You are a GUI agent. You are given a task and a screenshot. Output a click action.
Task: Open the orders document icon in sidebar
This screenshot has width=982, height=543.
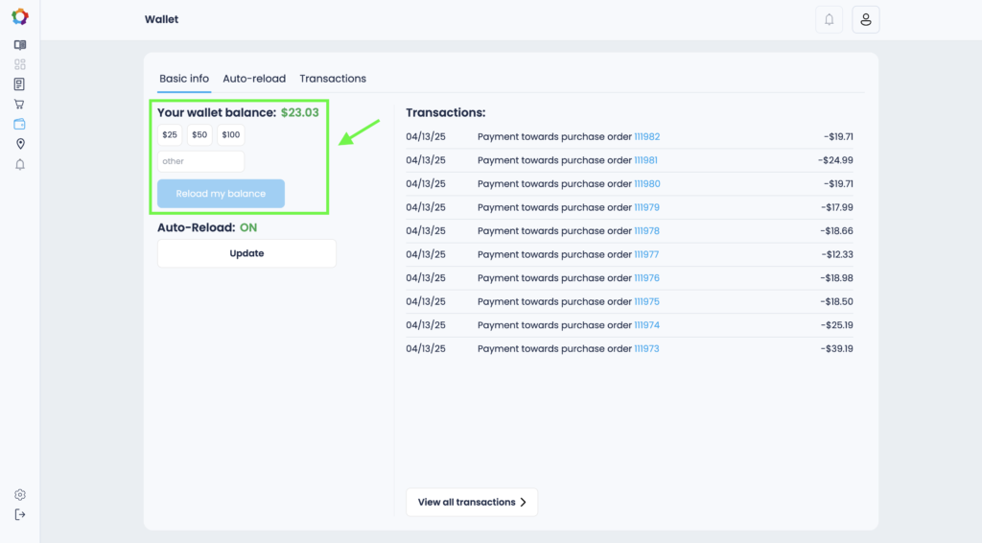[x=20, y=84]
